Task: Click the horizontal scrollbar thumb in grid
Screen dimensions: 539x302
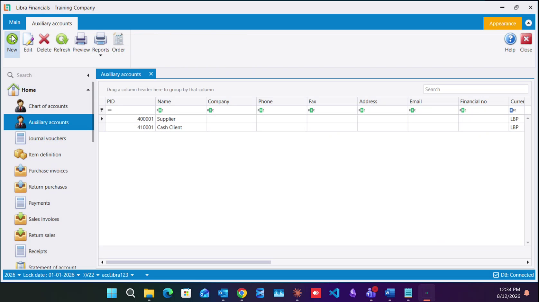Action: (x=188, y=262)
